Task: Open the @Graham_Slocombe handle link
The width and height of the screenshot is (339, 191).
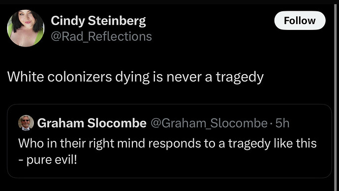Action: point(209,123)
